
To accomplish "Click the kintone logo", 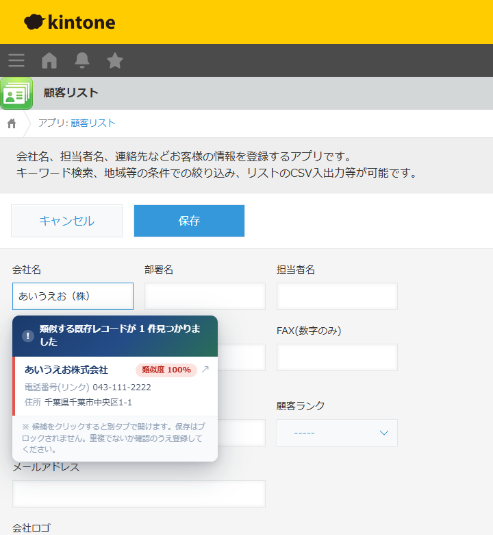I will (70, 22).
